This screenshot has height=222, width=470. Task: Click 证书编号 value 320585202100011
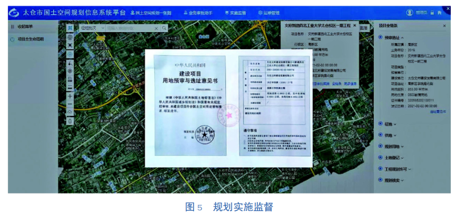coord(421,101)
